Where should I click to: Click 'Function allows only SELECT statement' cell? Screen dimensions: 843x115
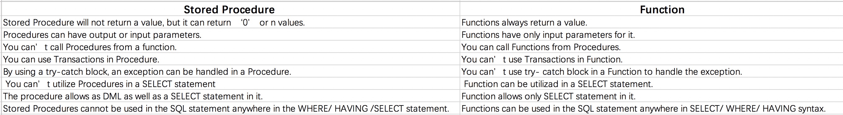click(650, 97)
